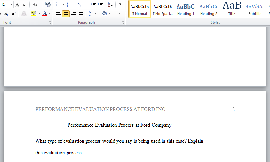Align text right
The image size is (270, 162).
74,14
